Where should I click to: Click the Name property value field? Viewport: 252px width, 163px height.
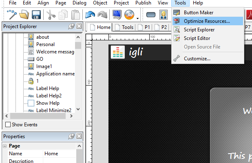point(59,154)
